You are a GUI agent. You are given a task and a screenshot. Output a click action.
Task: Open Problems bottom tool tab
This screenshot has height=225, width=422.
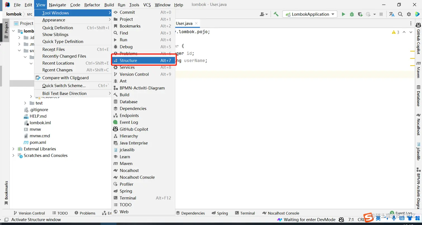point(85,213)
